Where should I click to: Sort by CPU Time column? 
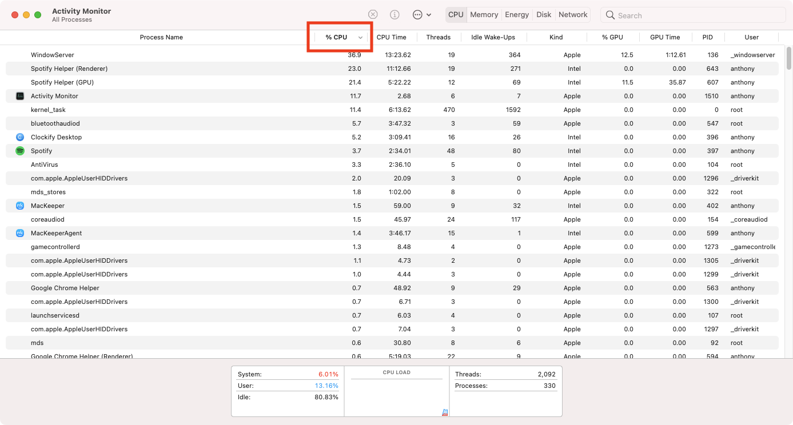[x=391, y=37]
